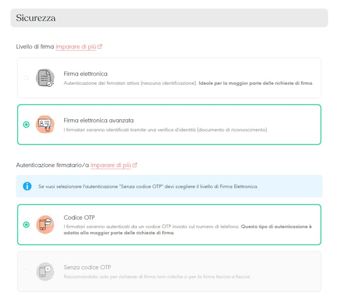
Task: Click the ID card icon for Firma avanzata
Action: pyautogui.click(x=45, y=125)
